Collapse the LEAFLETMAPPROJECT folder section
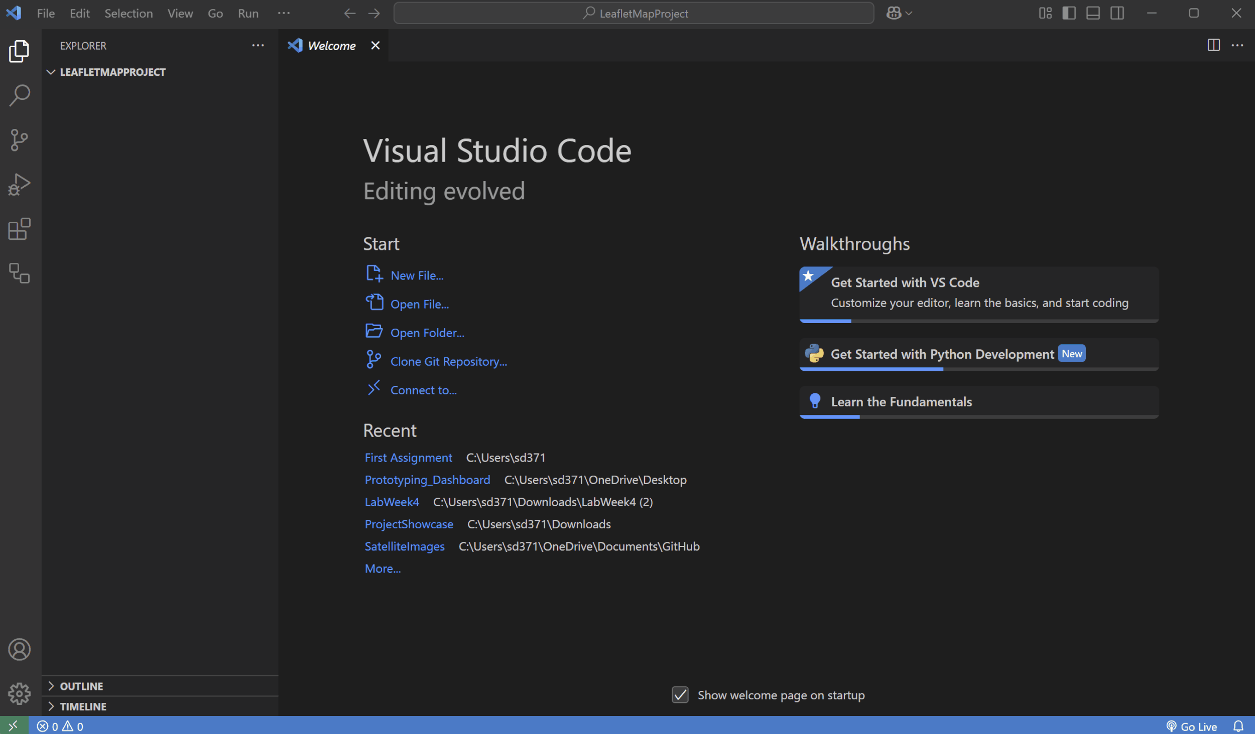This screenshot has width=1255, height=734. [161, 72]
